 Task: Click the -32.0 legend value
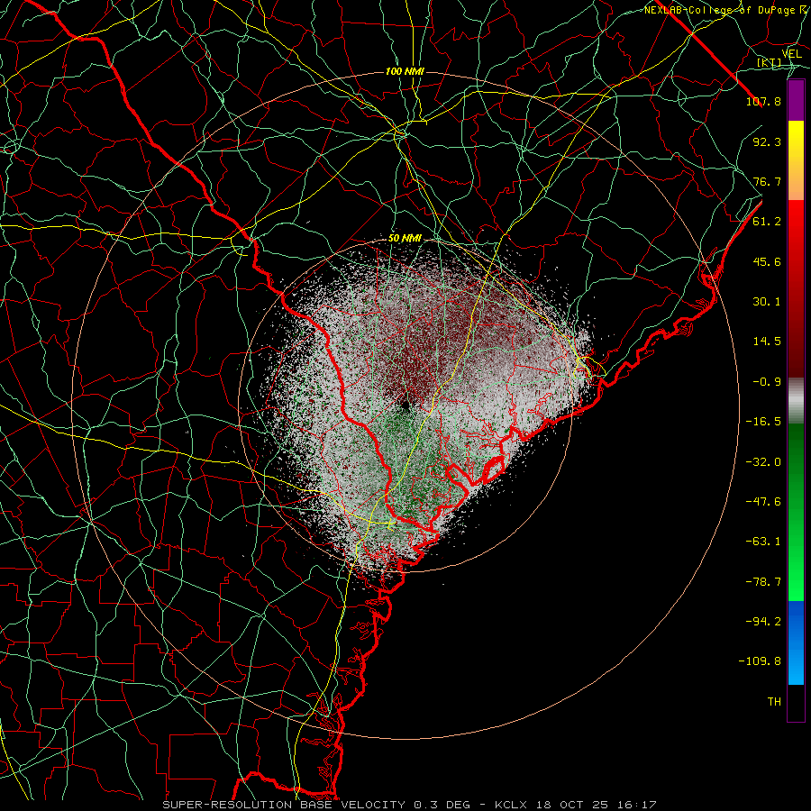click(763, 461)
